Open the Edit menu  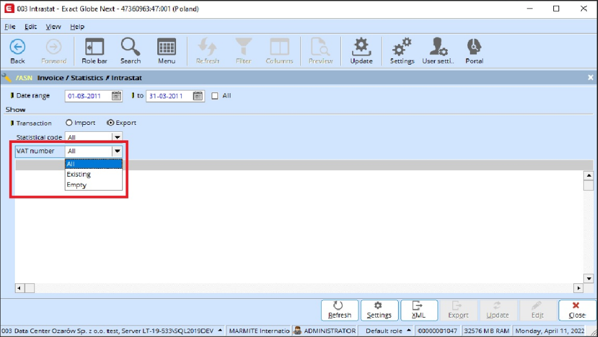(x=30, y=27)
